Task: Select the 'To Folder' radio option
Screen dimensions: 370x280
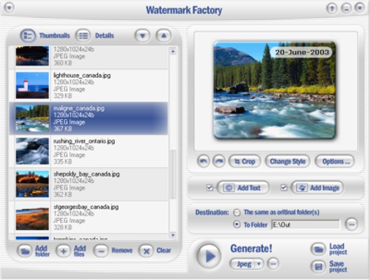Action: (x=236, y=224)
